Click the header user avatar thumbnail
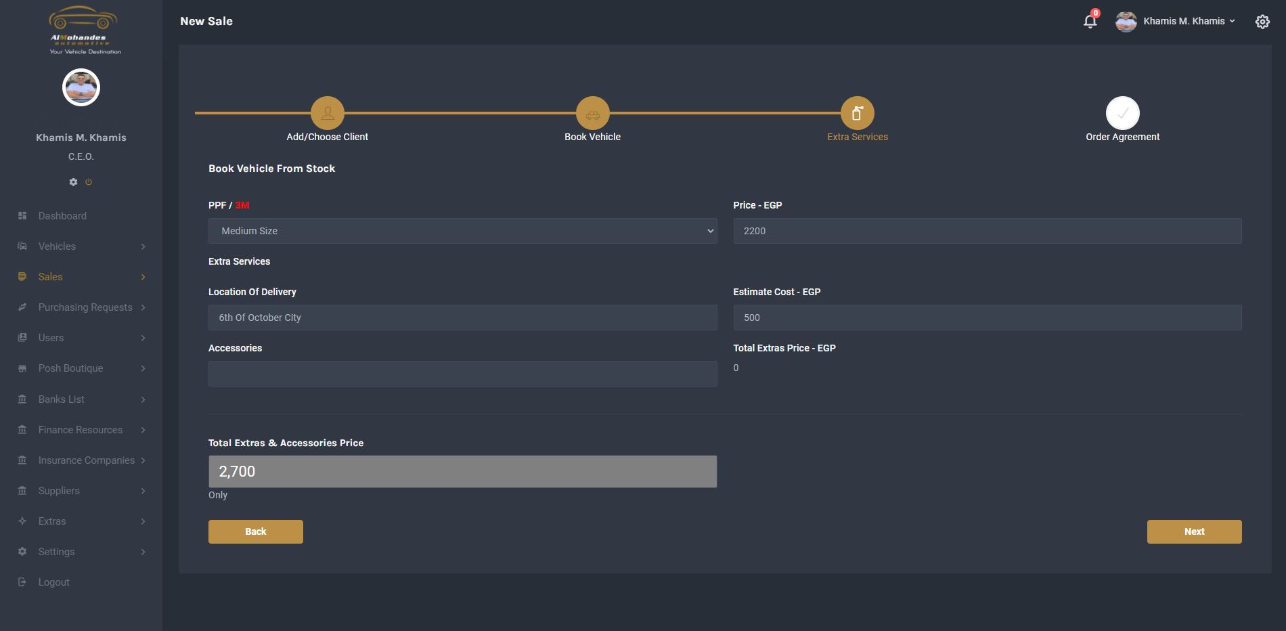This screenshot has width=1286, height=631. click(1126, 22)
